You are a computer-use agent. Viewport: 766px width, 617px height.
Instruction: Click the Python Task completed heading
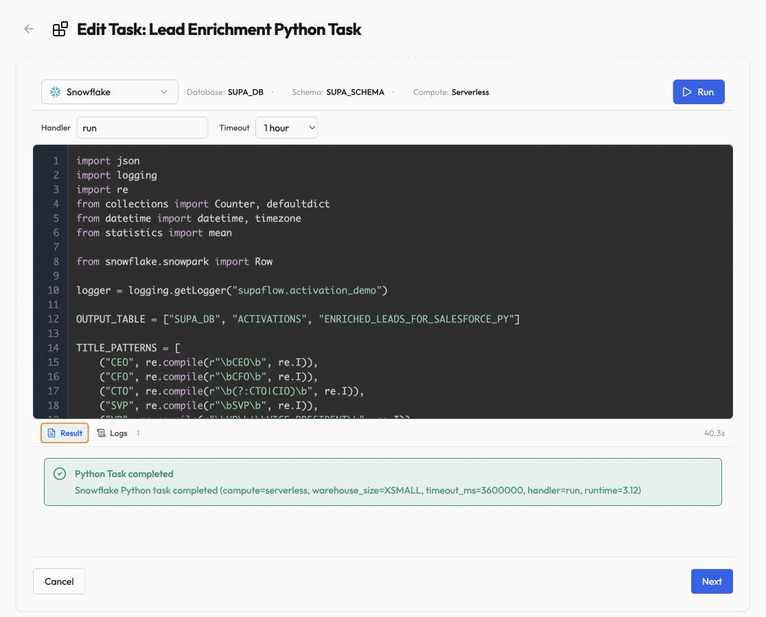124,474
